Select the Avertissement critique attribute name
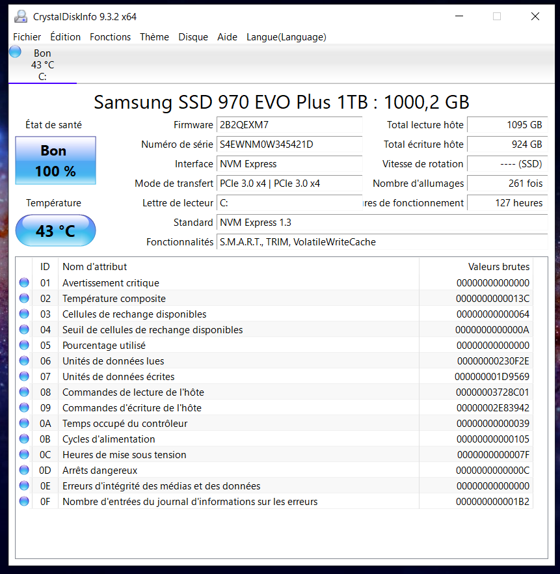 point(111,283)
